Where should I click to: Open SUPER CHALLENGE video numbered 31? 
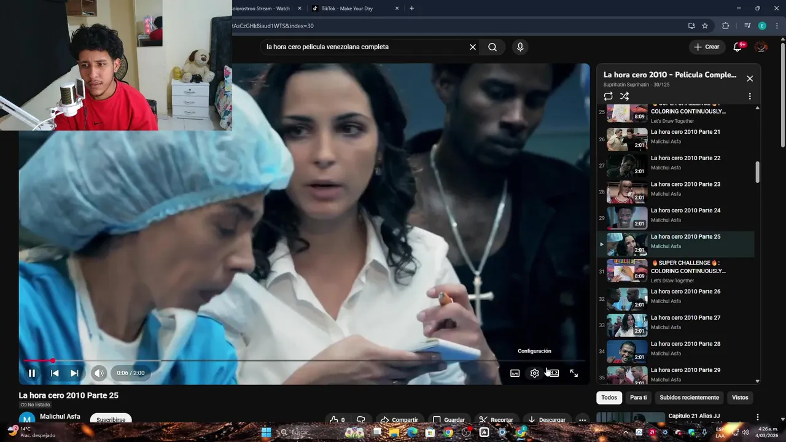point(675,271)
